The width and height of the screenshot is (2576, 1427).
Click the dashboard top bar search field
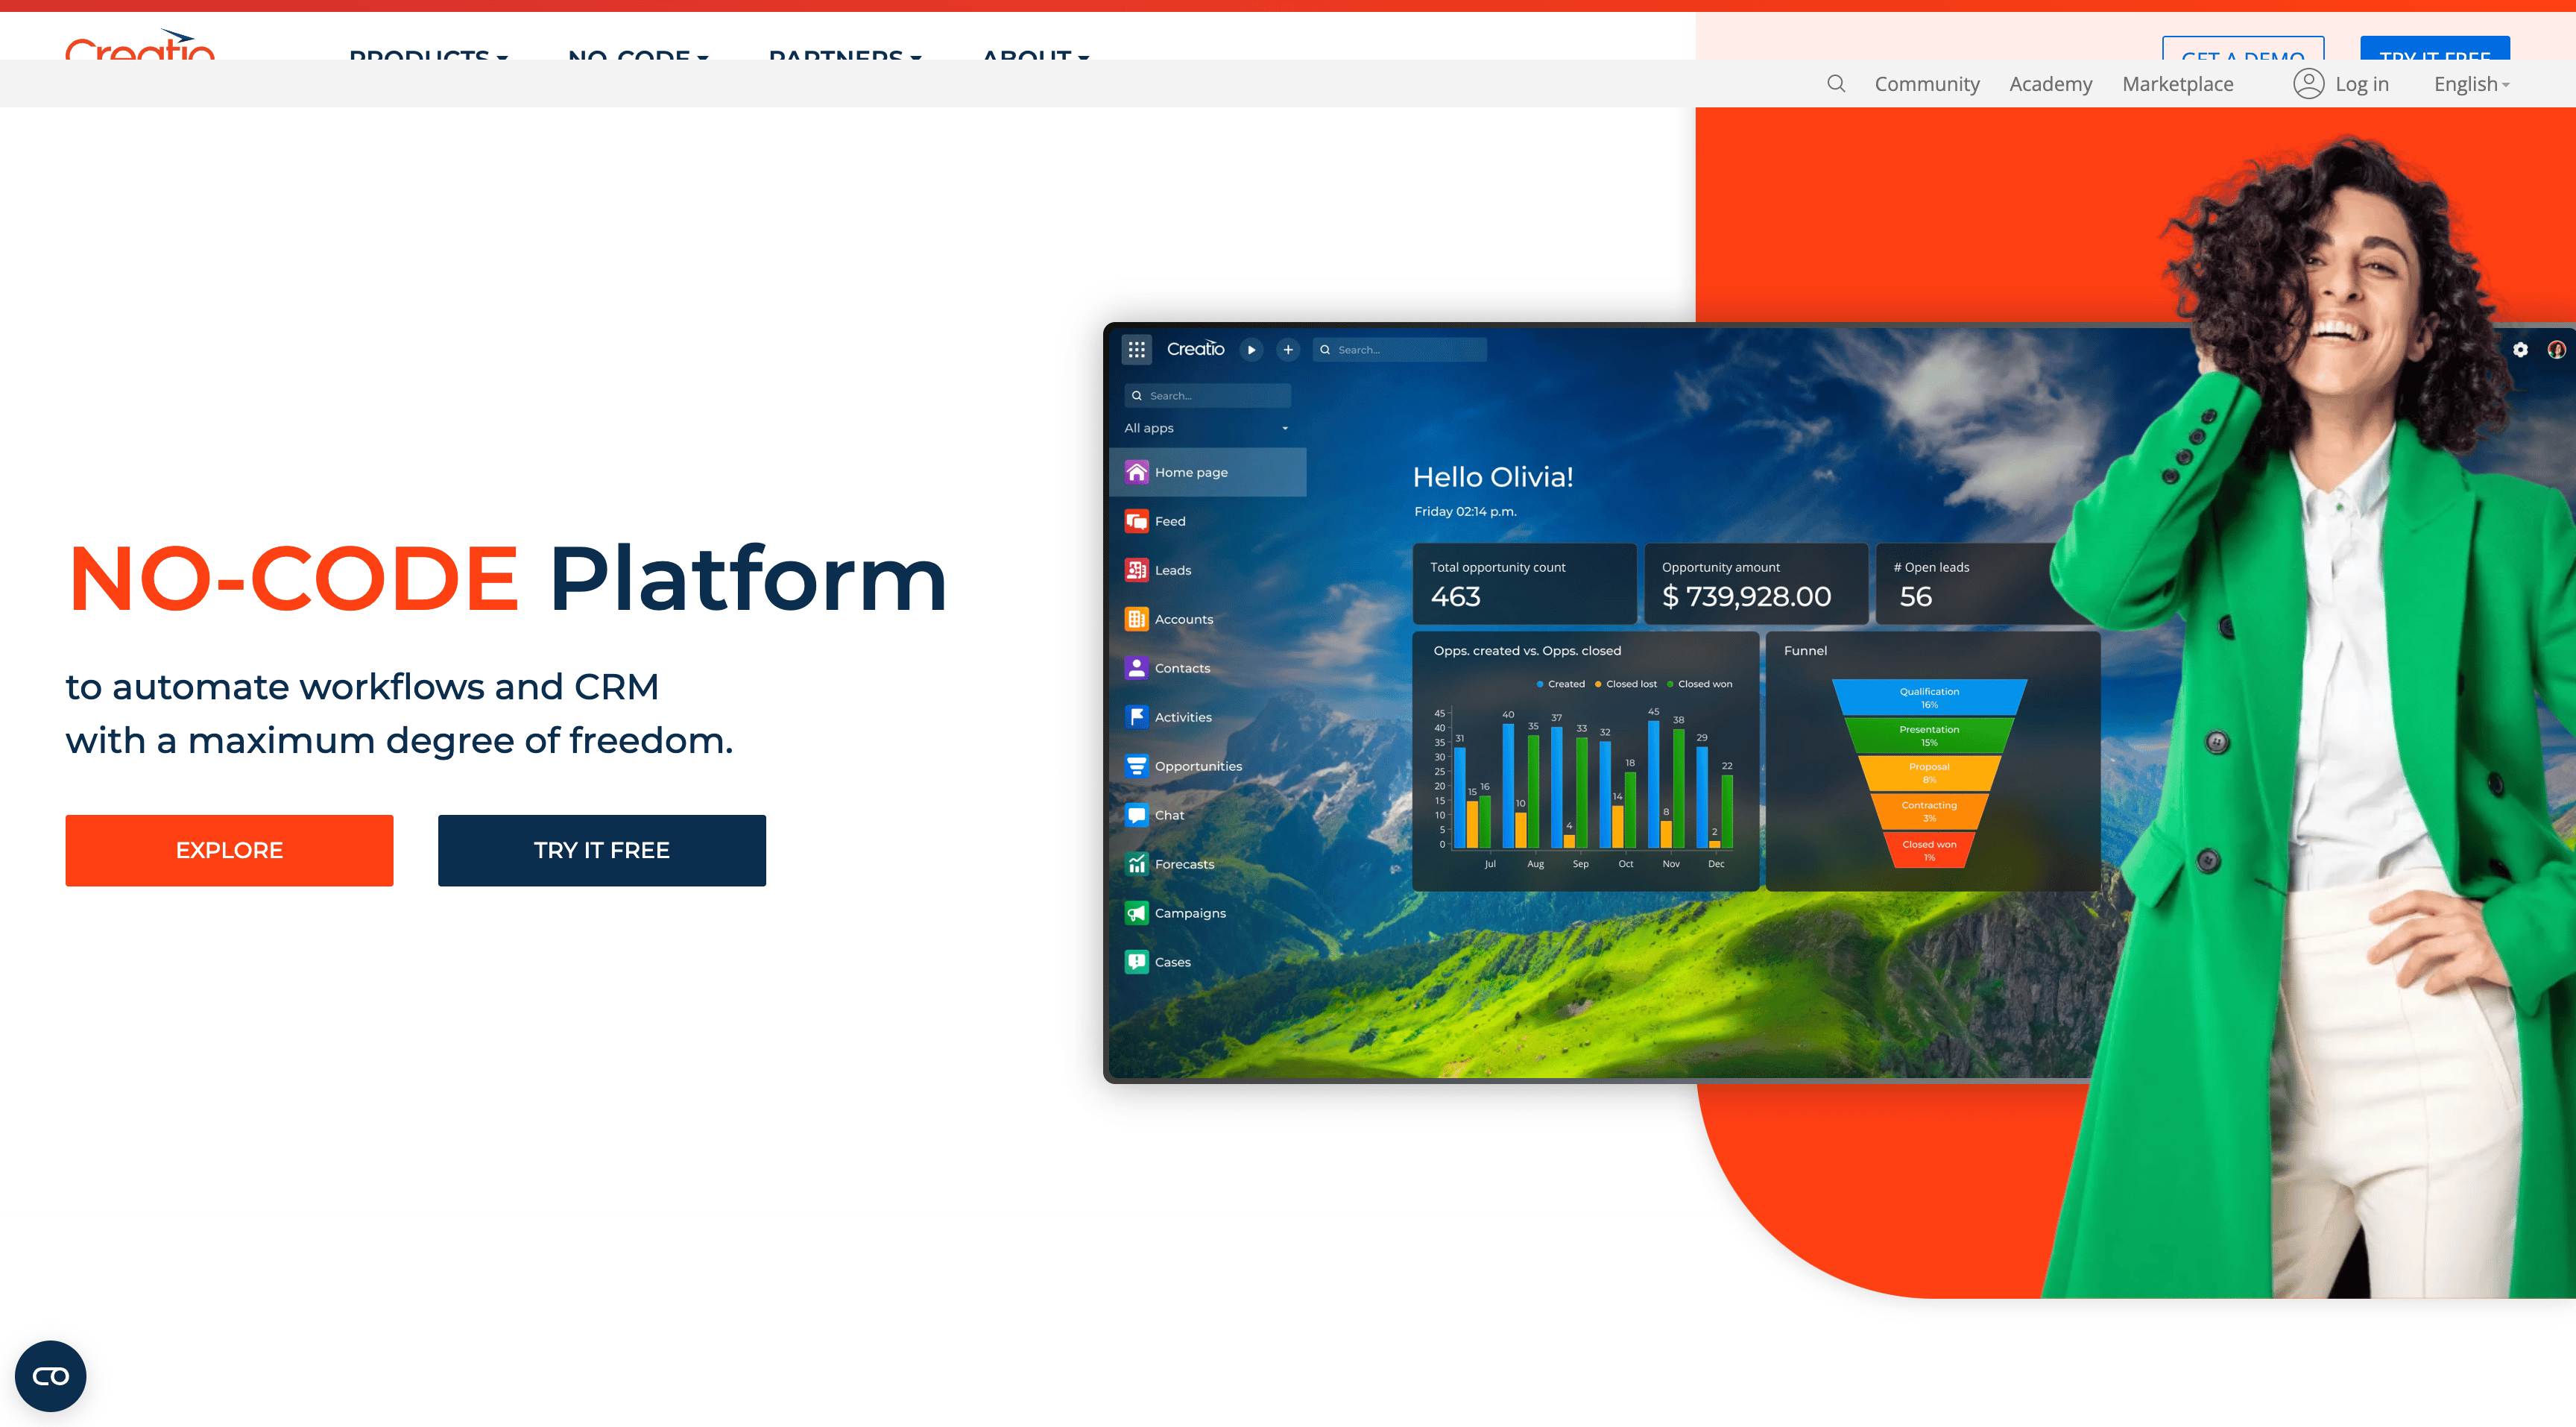[x=1399, y=350]
